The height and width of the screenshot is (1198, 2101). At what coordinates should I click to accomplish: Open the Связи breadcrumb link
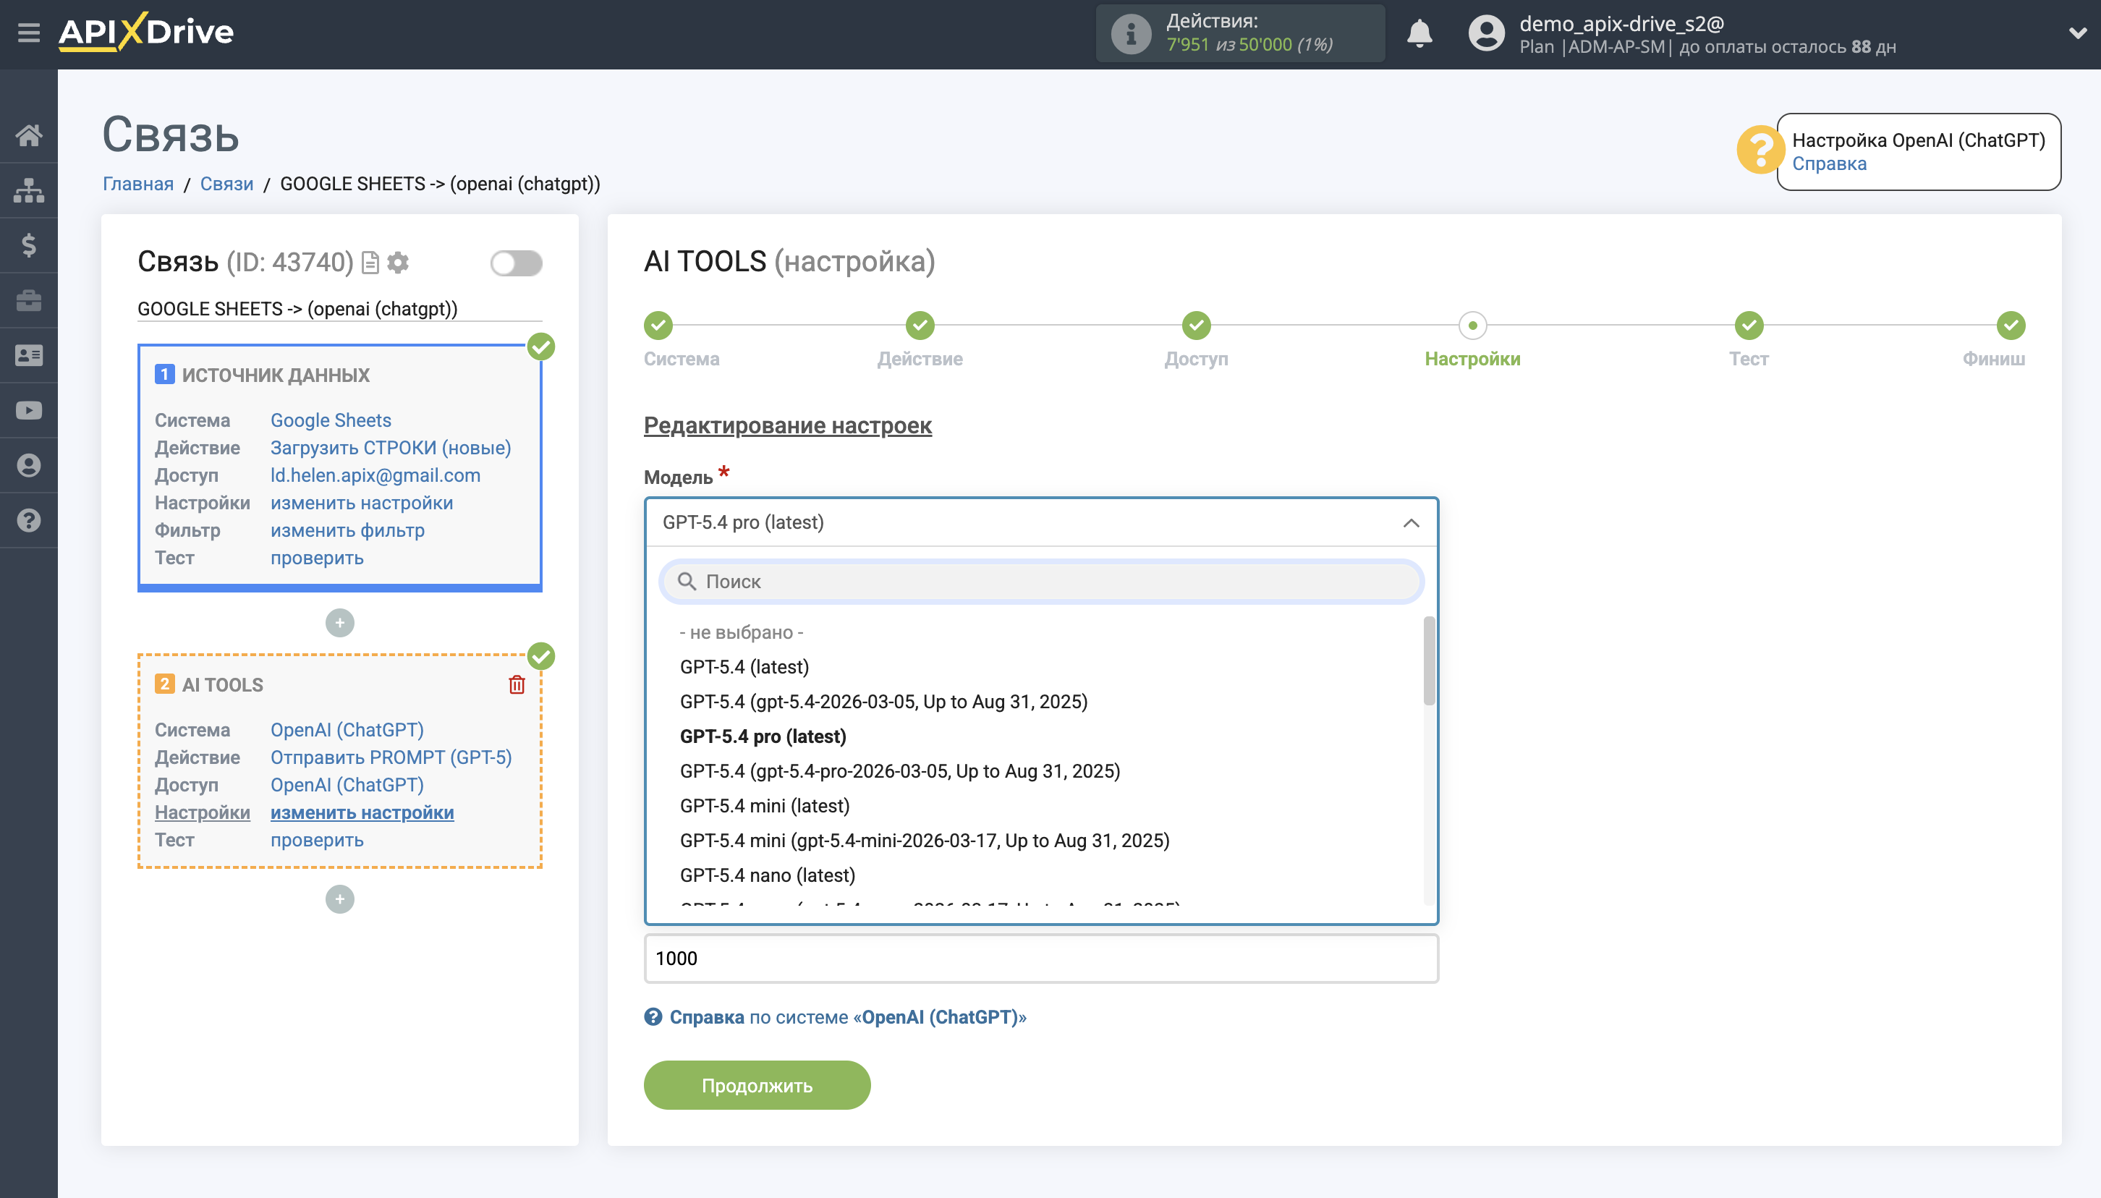click(227, 184)
